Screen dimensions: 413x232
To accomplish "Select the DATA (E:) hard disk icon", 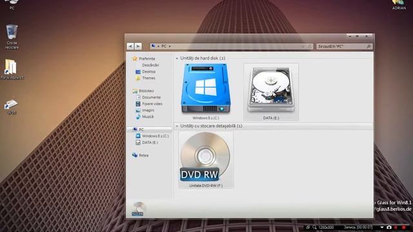I will (x=271, y=90).
